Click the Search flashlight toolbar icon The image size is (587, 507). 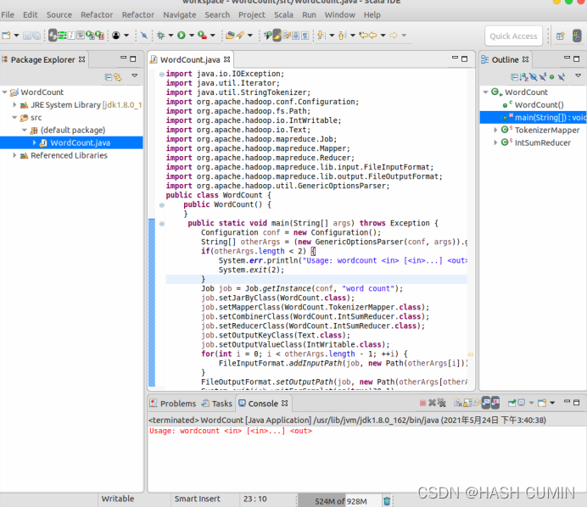(x=240, y=36)
